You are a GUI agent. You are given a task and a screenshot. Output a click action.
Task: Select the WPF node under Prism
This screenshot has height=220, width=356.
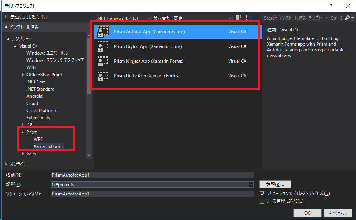[x=38, y=139]
